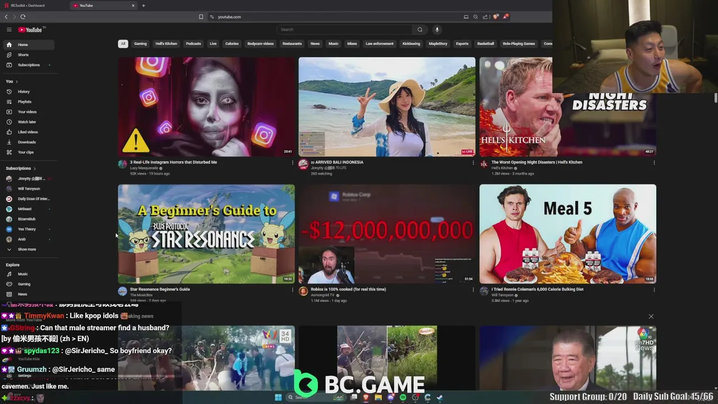Screen dimensions: 718x404
Task: Open options menu for ARRIVED BALI INDONESIA stream
Action: pyautogui.click(x=473, y=163)
